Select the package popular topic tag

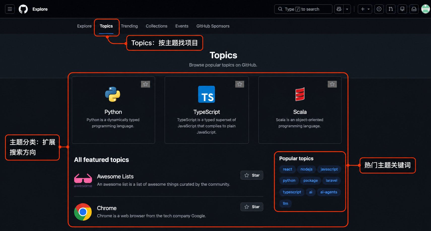pos(311,180)
